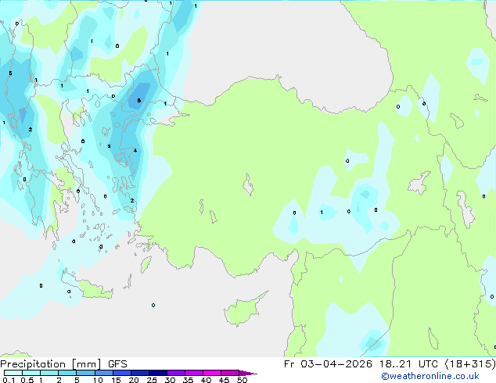Viewport: 496px width, 383px height.
Task: Select the 35–40 mm legend swatch
Action: click(x=194, y=373)
